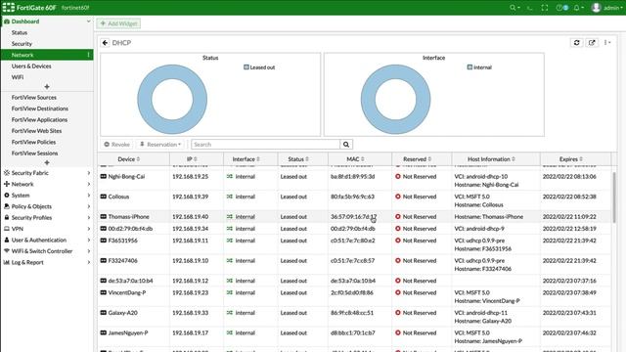
Task: Open FortiView Policies
Action: pyautogui.click(x=33, y=142)
